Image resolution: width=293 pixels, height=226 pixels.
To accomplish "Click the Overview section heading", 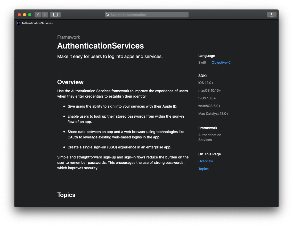I will 70,82.
